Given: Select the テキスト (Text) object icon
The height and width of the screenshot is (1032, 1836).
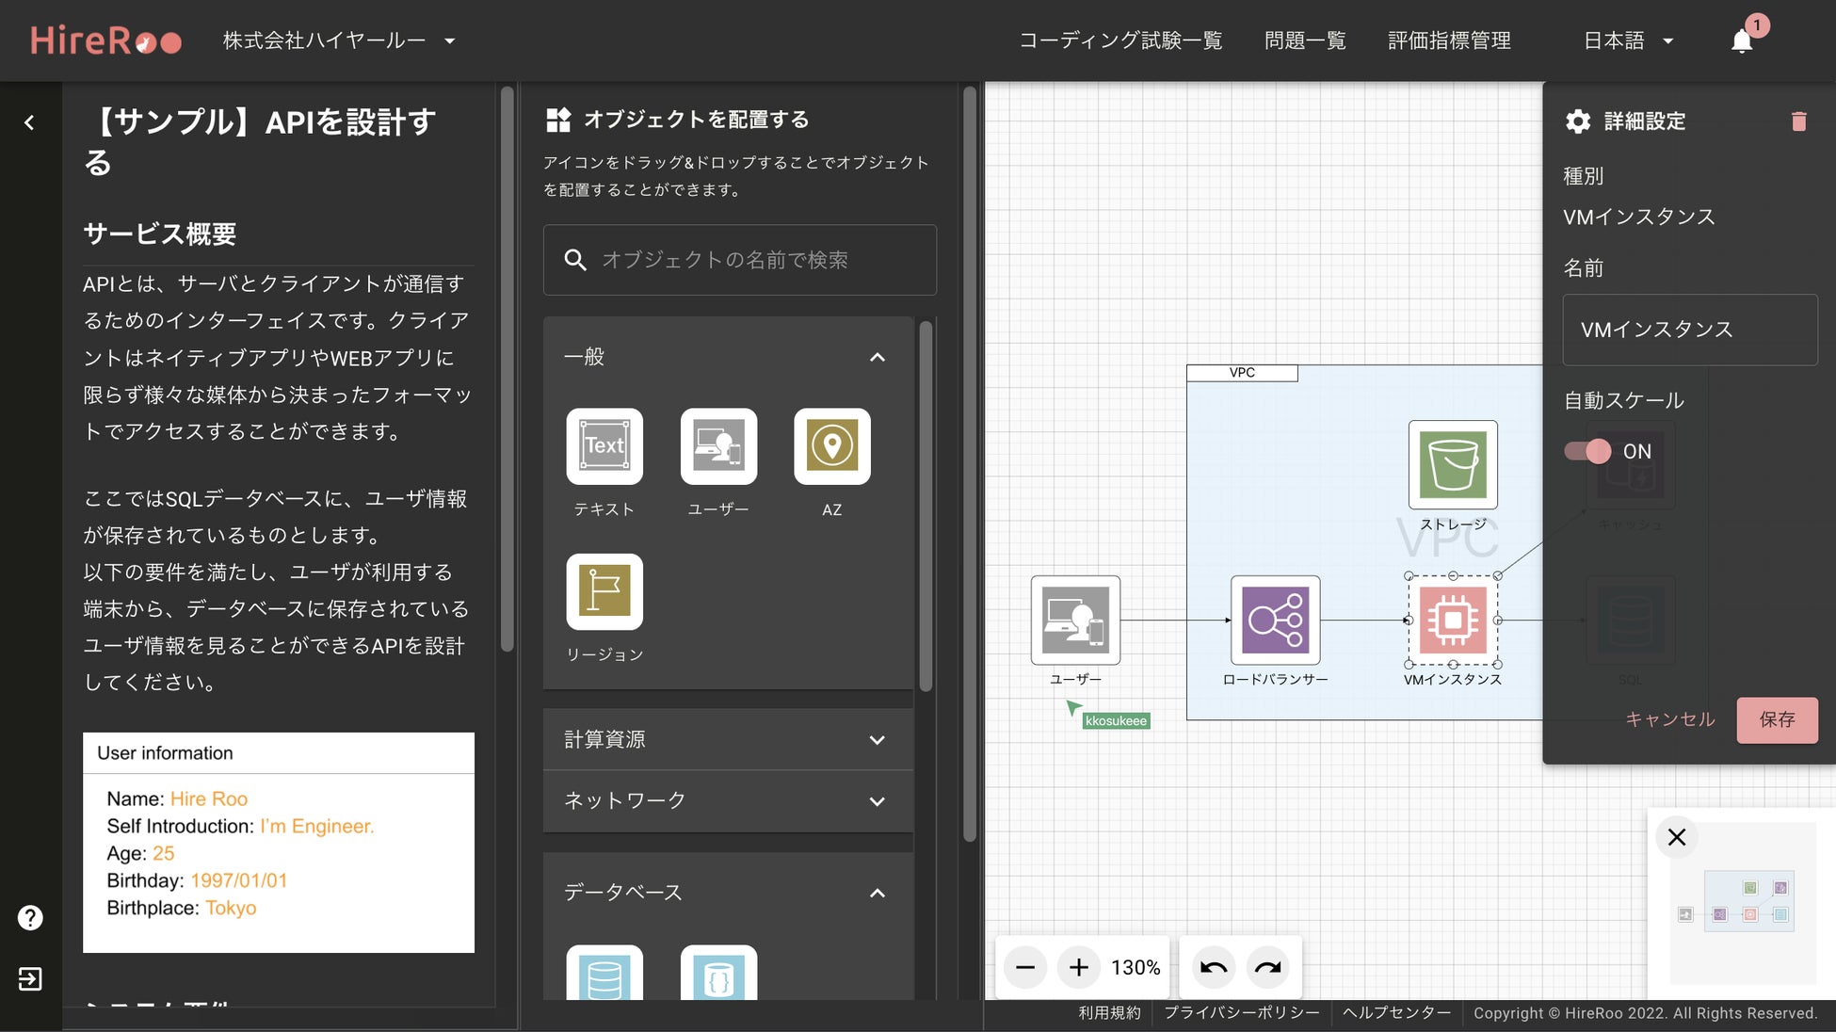Looking at the screenshot, I should (x=604, y=446).
